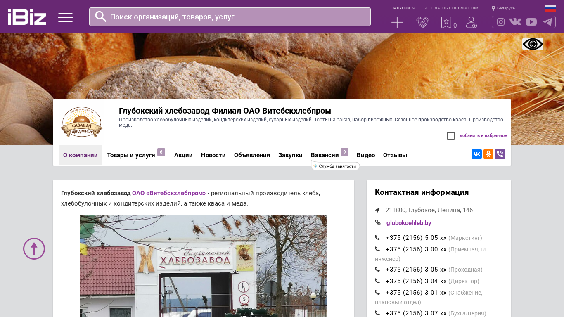Click the phone icon for Маркетинг number

coord(377,238)
